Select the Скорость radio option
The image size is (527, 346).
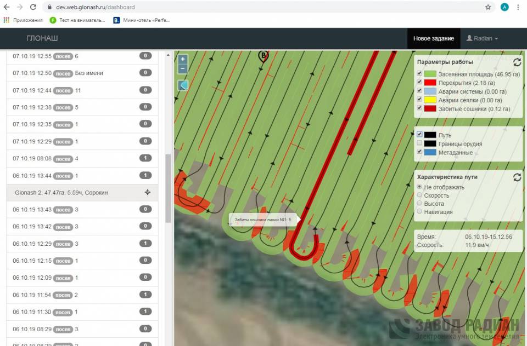coord(419,195)
